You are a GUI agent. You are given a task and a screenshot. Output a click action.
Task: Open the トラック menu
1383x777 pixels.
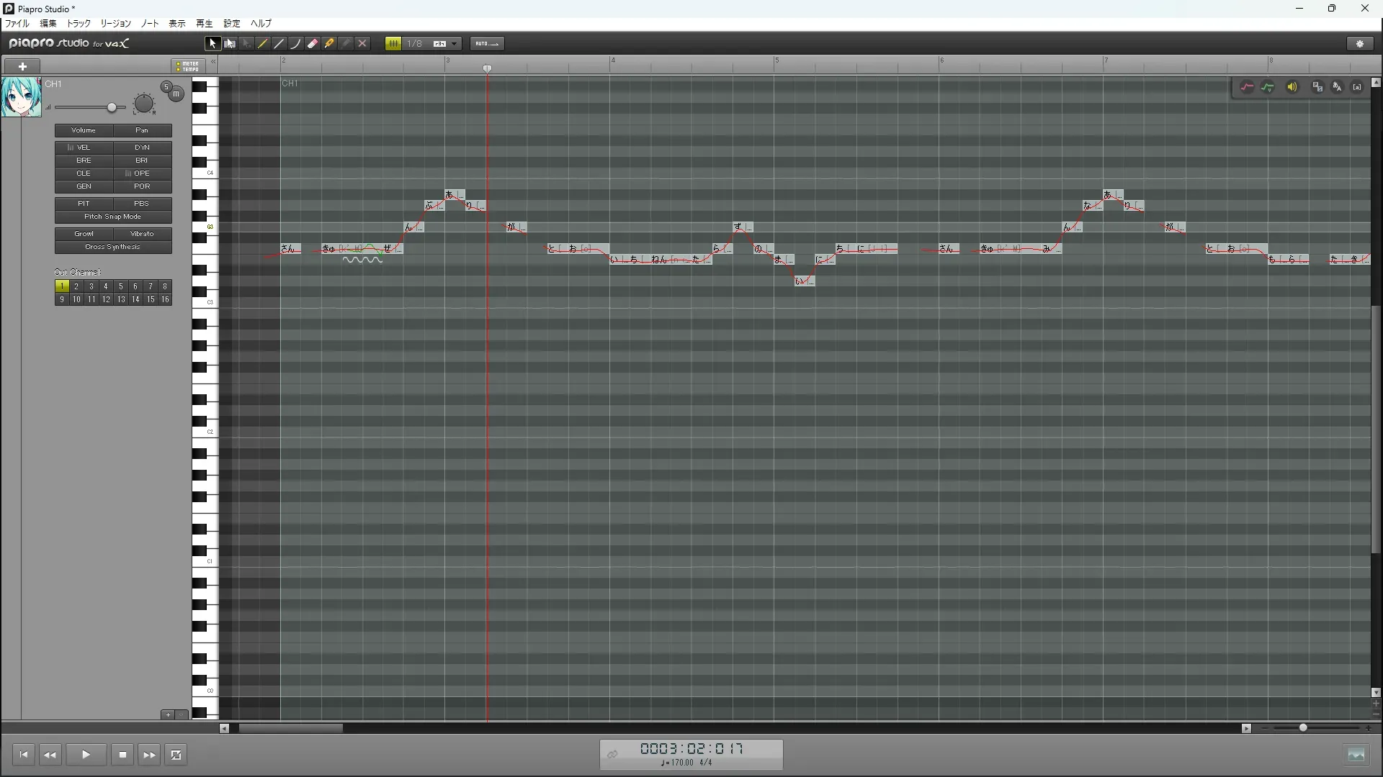(x=79, y=24)
